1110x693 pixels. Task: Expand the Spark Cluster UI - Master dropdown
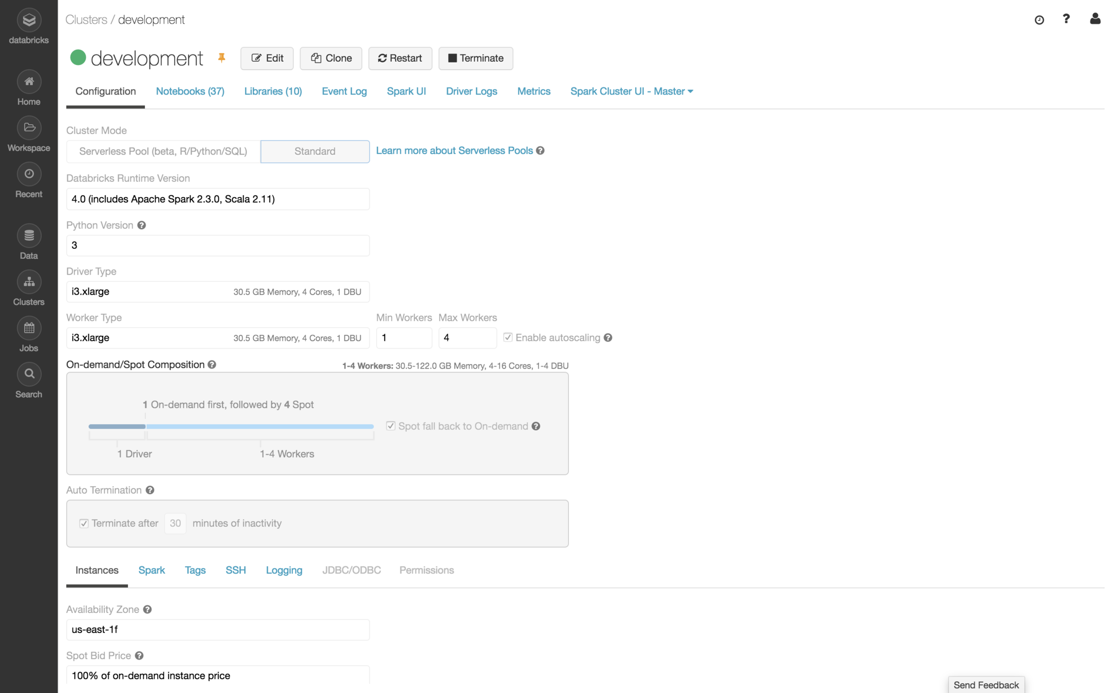tap(631, 91)
